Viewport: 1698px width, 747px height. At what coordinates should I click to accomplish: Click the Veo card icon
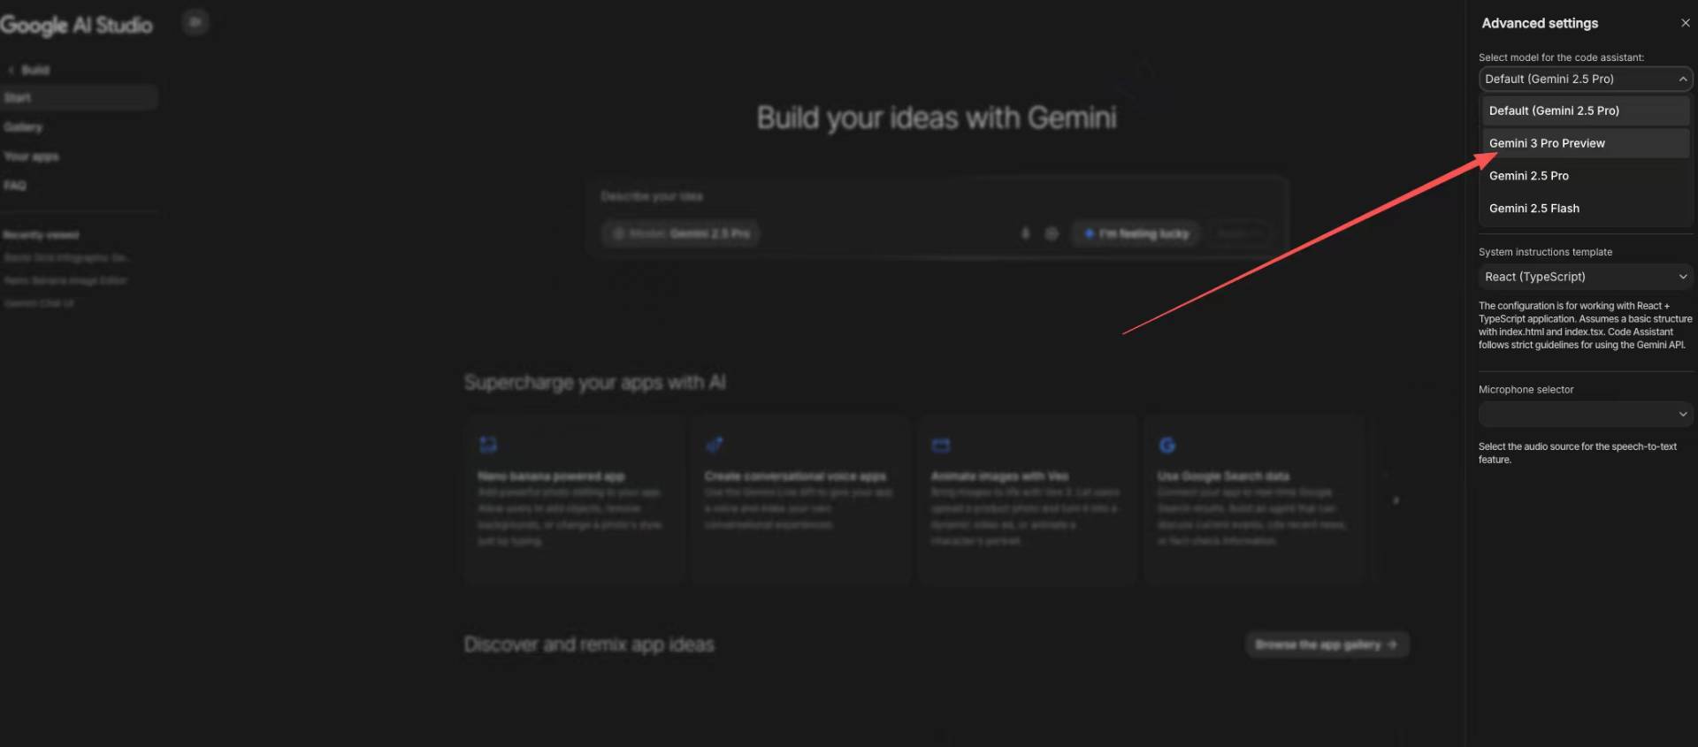(x=941, y=445)
